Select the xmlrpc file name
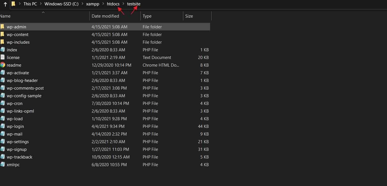The width and height of the screenshot is (387, 186). pyautogui.click(x=13, y=165)
